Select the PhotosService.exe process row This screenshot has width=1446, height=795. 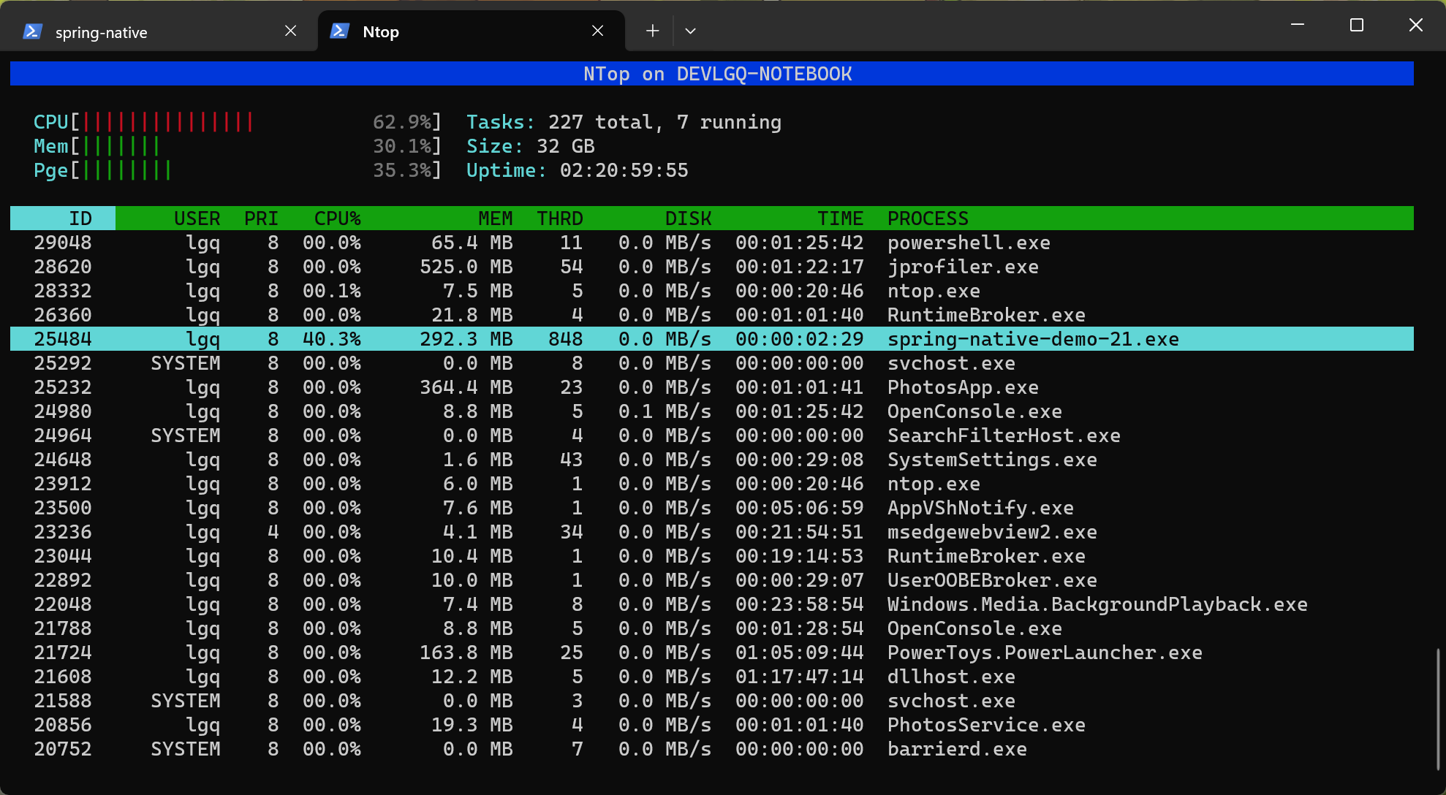click(712, 725)
